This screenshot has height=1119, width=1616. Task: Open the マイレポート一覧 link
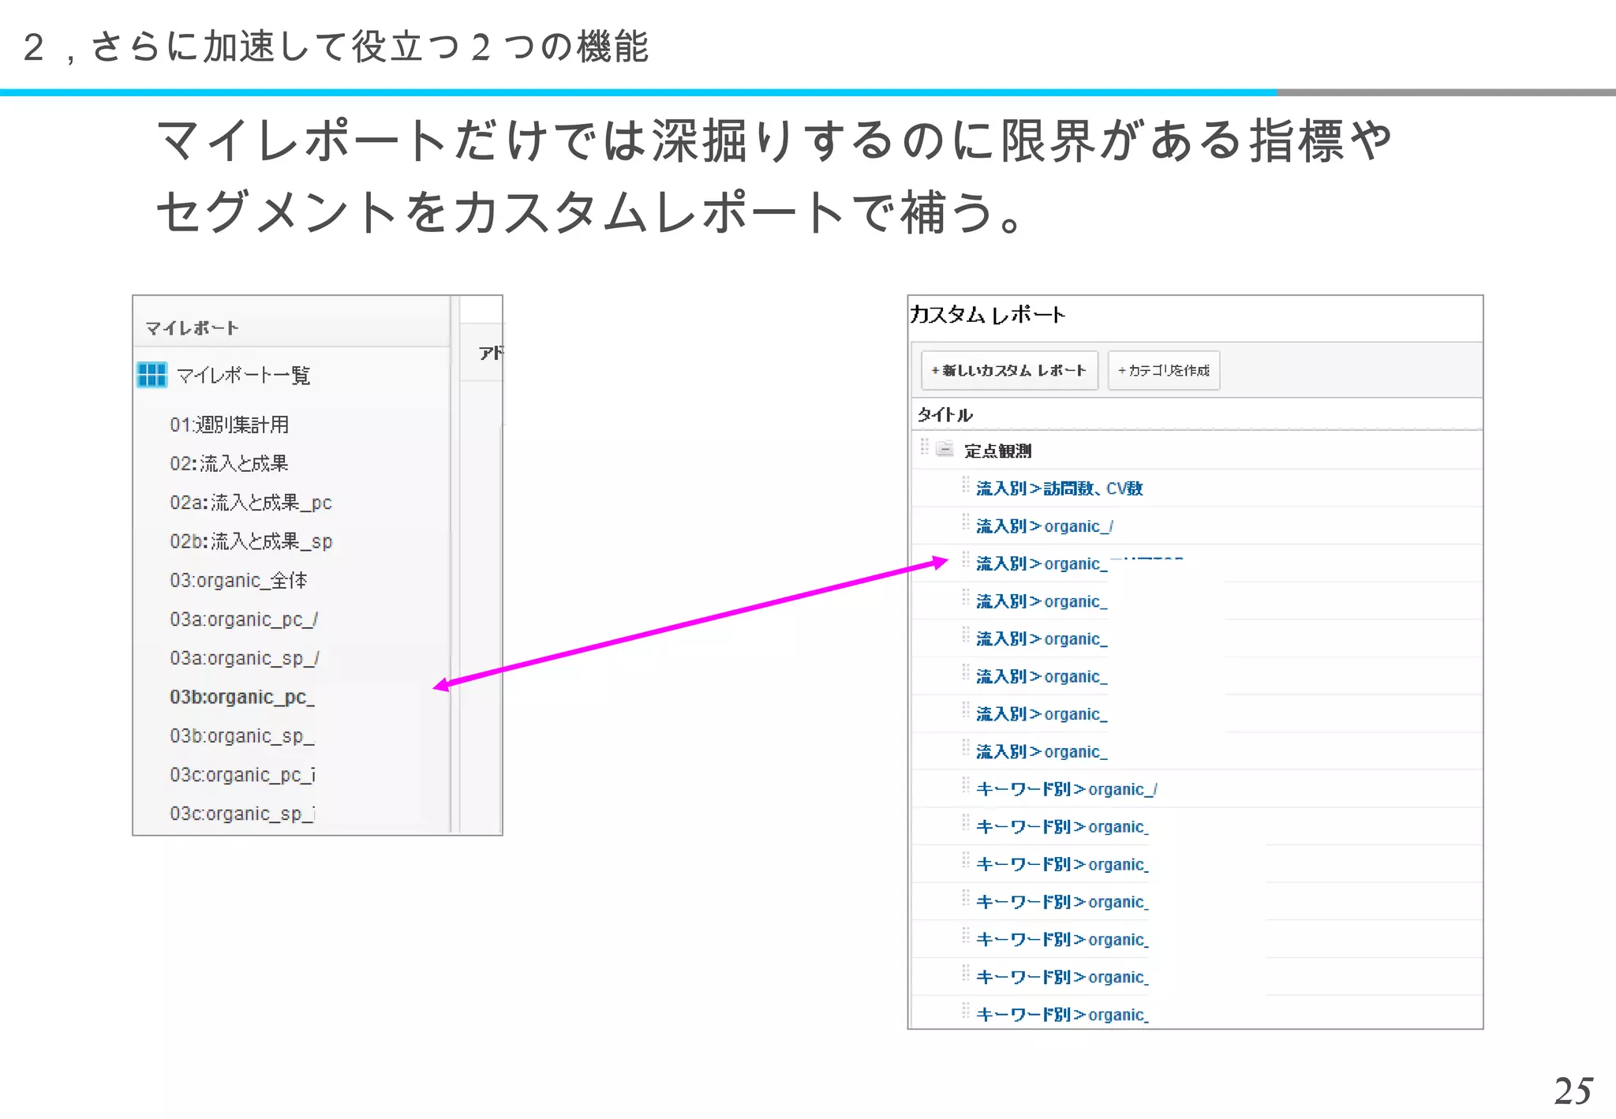243,376
